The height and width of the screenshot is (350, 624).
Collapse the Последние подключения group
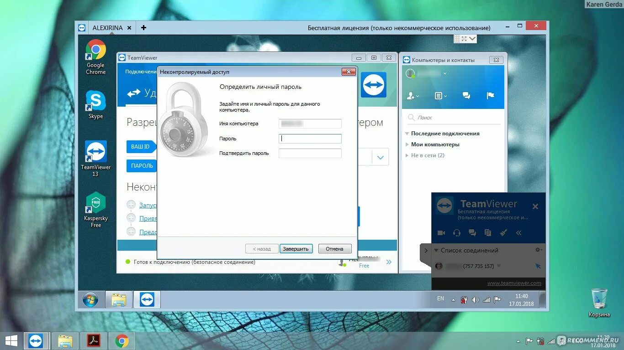click(407, 134)
